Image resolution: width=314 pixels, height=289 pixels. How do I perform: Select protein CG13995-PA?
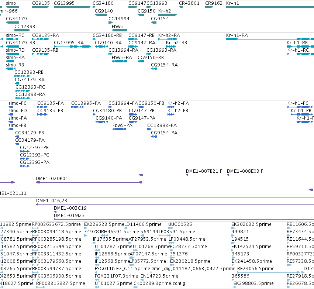pyautogui.click(x=86, y=103)
